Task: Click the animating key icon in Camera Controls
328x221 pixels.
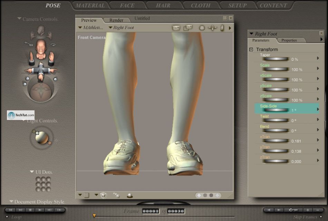Action: (x=29, y=44)
